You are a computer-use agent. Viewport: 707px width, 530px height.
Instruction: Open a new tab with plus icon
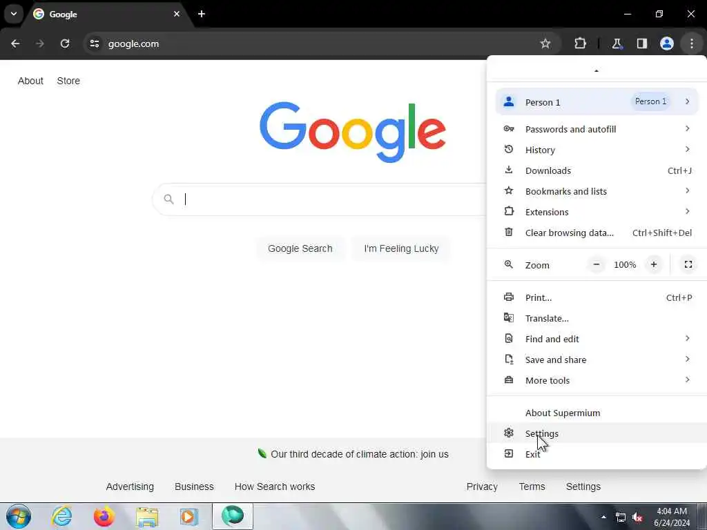click(202, 14)
